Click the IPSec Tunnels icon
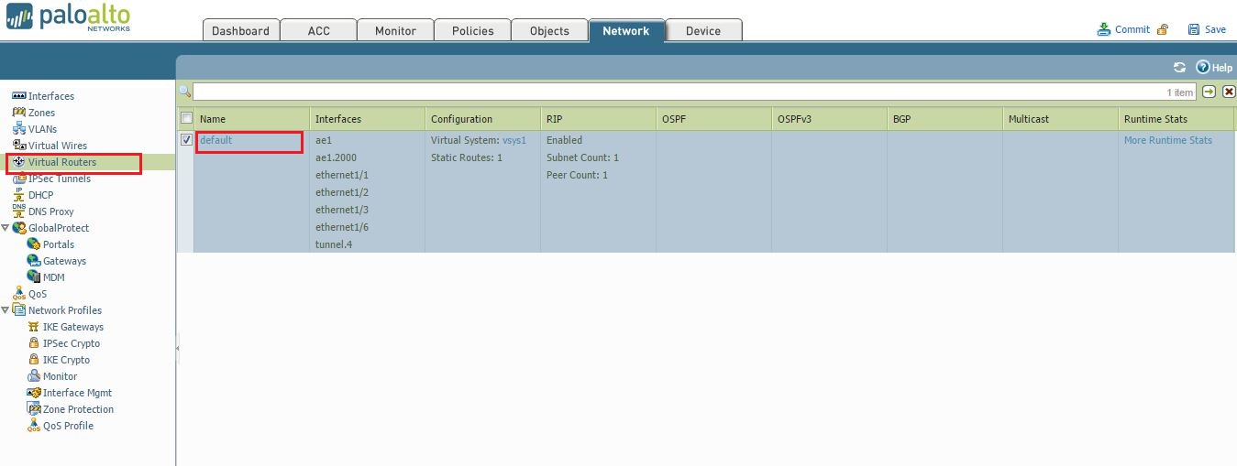Screen dimensions: 1237x466 (x=19, y=179)
